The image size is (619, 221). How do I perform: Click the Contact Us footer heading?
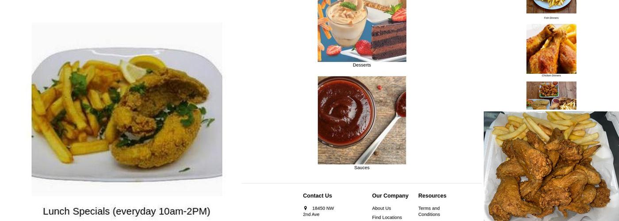coord(317,196)
